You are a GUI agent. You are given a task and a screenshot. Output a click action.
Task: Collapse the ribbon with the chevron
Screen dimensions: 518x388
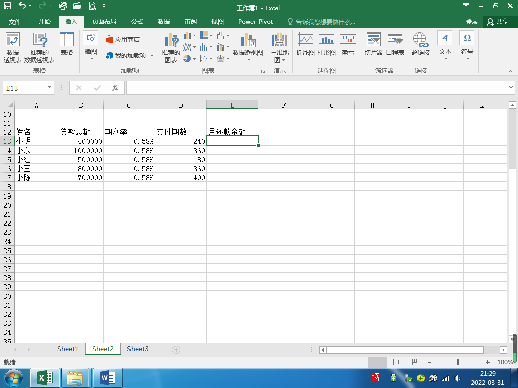[510, 71]
